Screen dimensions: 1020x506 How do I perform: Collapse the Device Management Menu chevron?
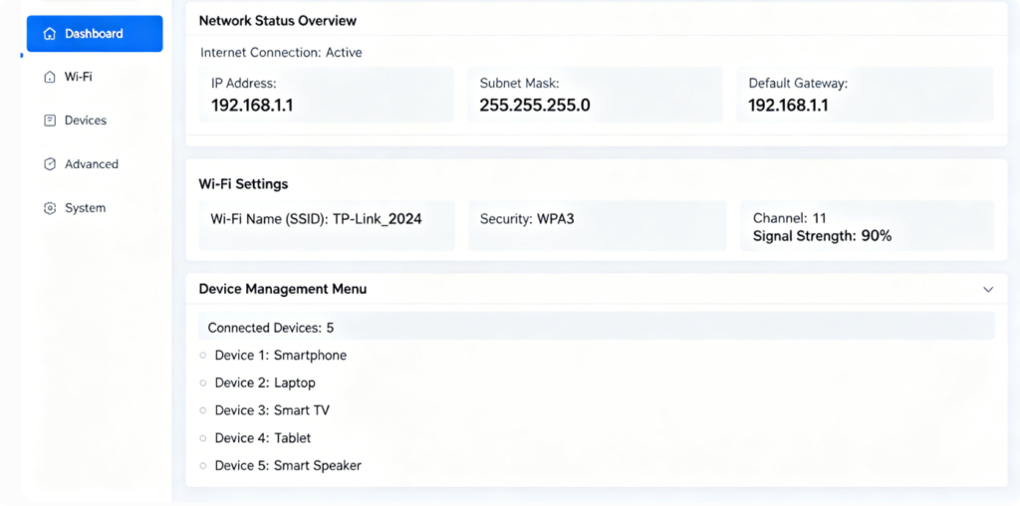[x=988, y=290]
